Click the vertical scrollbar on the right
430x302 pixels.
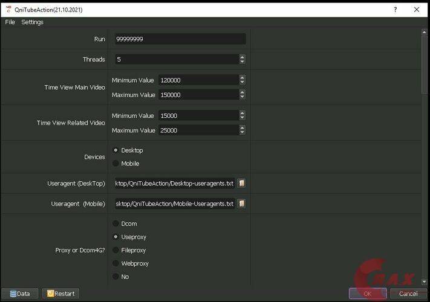(x=425, y=60)
